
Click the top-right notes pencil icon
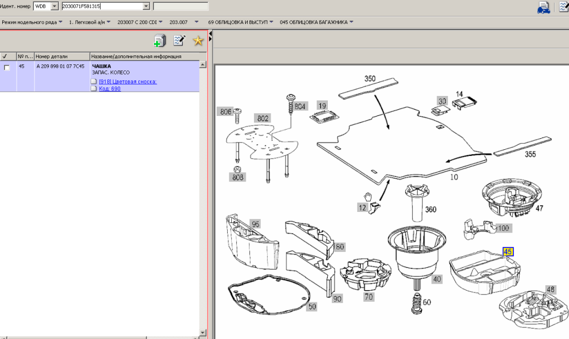[563, 7]
